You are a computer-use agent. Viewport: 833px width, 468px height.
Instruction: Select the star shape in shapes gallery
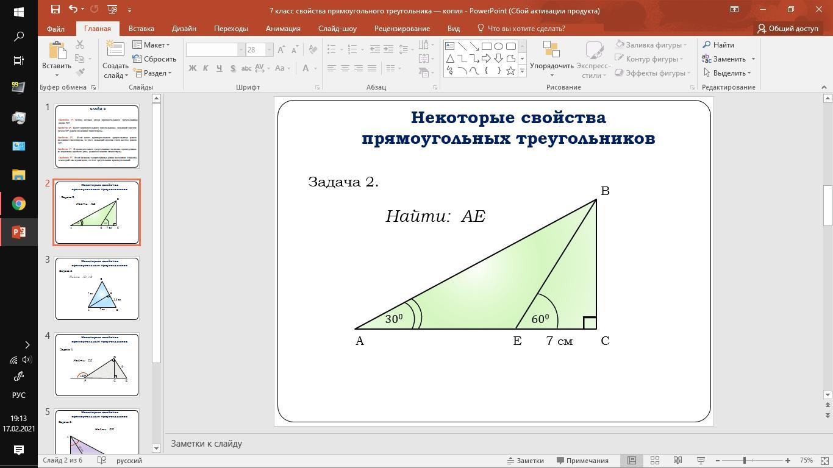coord(511,71)
